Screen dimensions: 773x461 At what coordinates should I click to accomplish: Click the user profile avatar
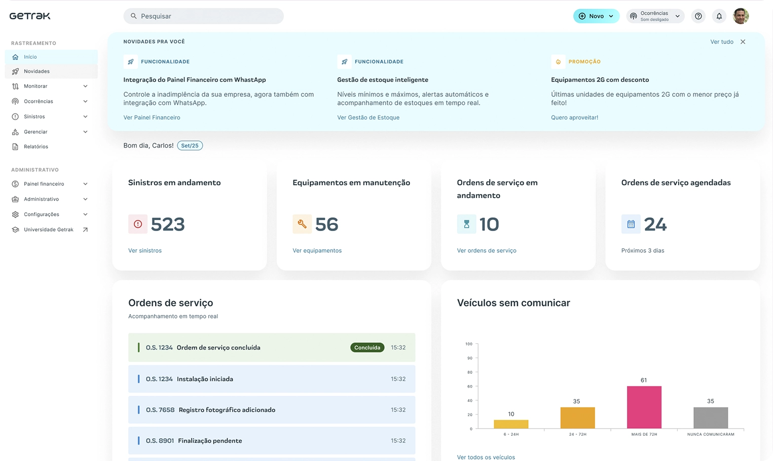click(x=741, y=16)
